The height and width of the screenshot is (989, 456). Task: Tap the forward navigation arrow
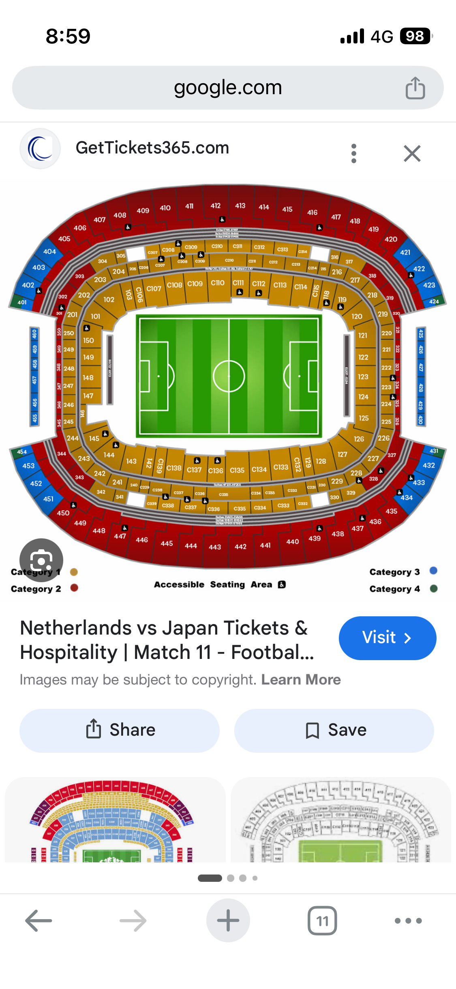133,921
